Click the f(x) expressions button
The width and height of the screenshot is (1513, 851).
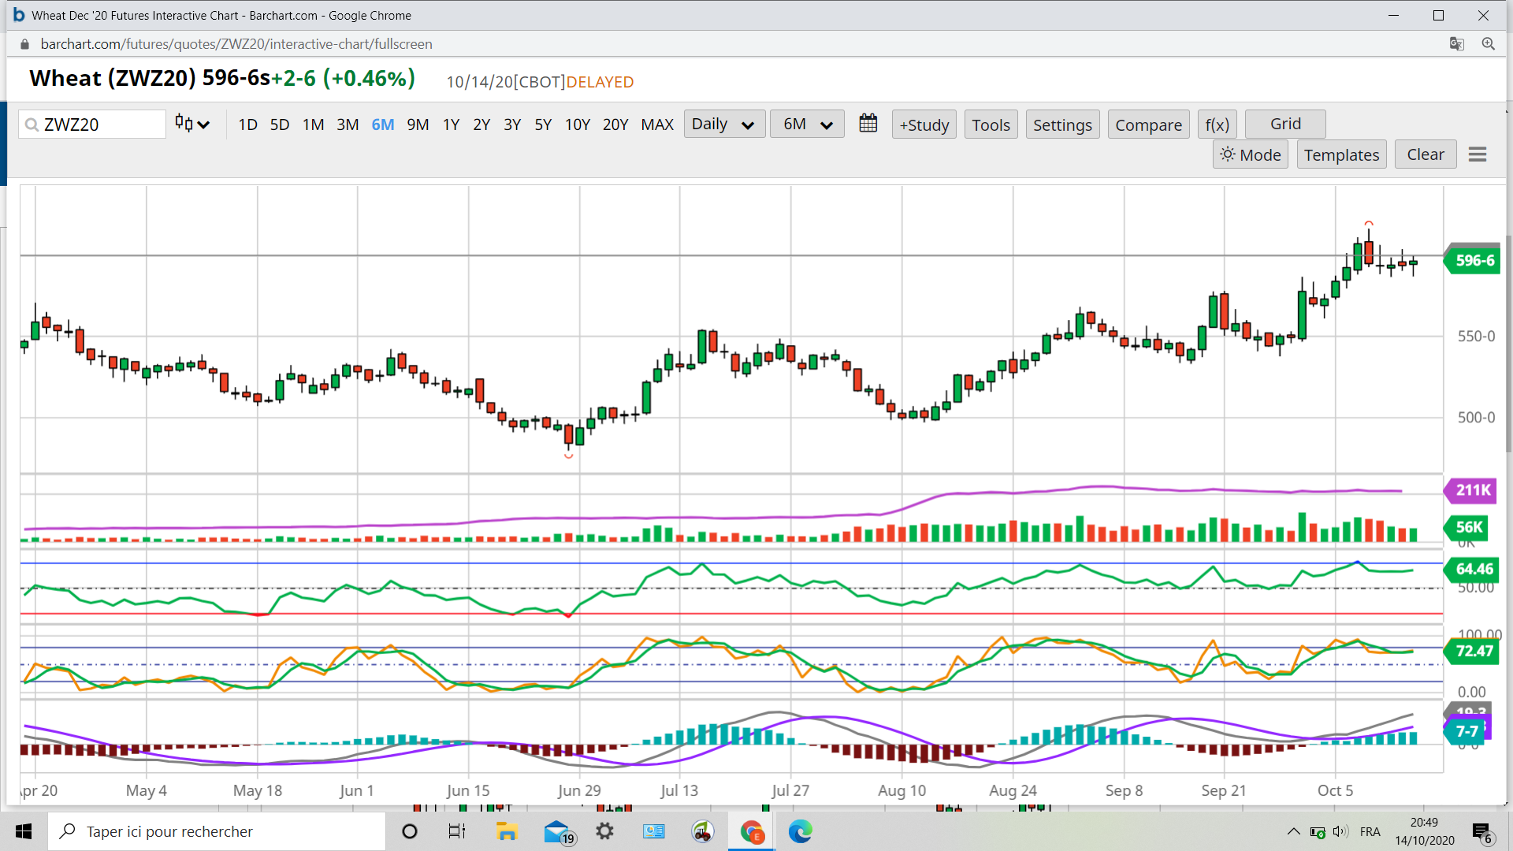coord(1217,124)
